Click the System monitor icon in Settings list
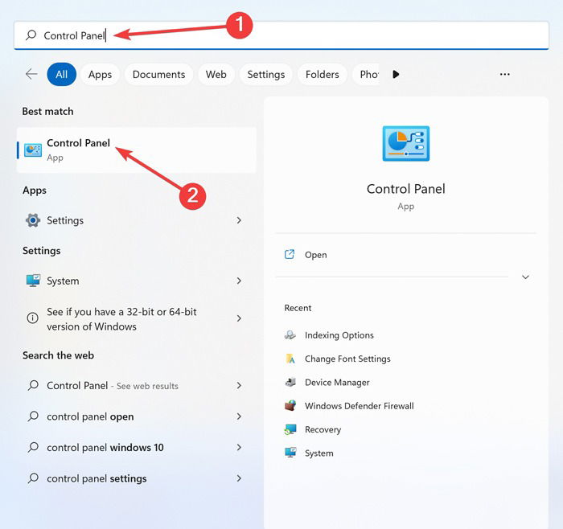 pyautogui.click(x=33, y=281)
